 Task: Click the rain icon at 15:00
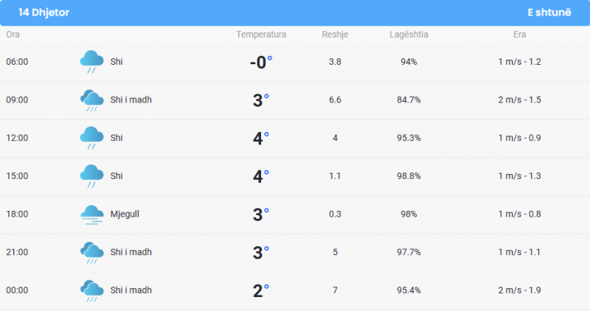91,176
